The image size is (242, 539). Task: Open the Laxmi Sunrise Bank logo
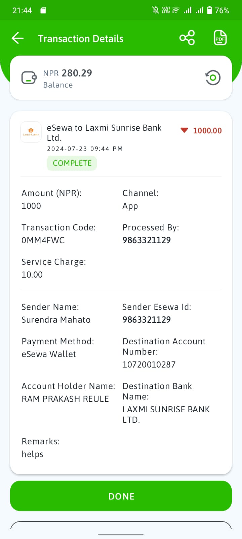[x=31, y=132]
